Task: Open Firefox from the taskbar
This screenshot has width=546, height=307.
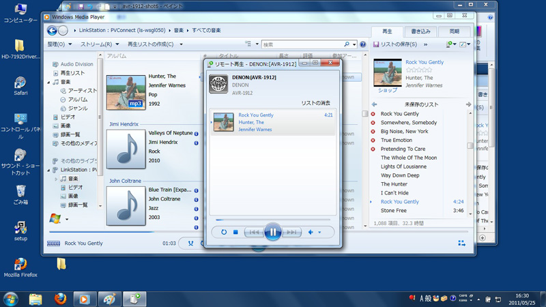Action: 60,299
